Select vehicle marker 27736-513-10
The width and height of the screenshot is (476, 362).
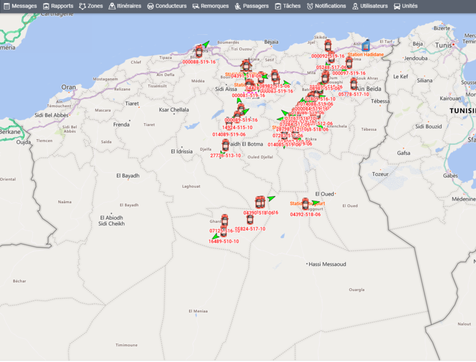click(225, 145)
